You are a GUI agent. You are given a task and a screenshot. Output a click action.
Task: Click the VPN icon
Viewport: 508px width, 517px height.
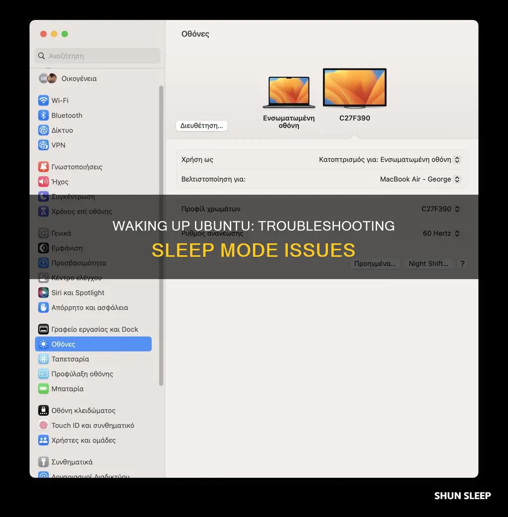(x=43, y=145)
